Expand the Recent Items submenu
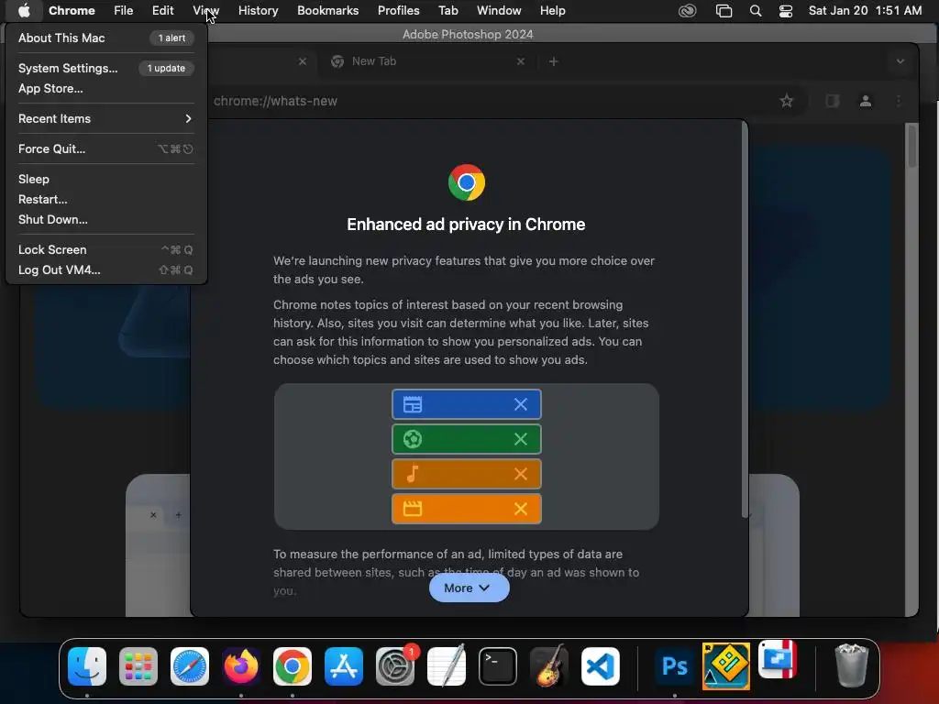Image resolution: width=939 pixels, height=704 pixels. tap(105, 118)
